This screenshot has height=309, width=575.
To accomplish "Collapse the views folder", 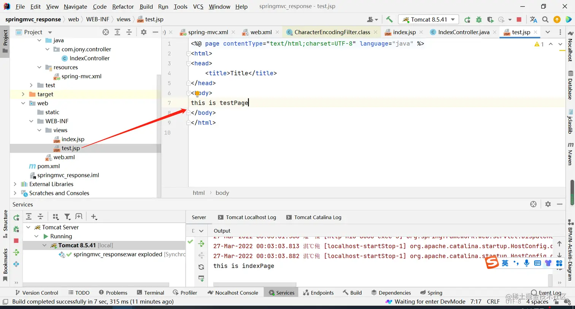I will click(40, 130).
